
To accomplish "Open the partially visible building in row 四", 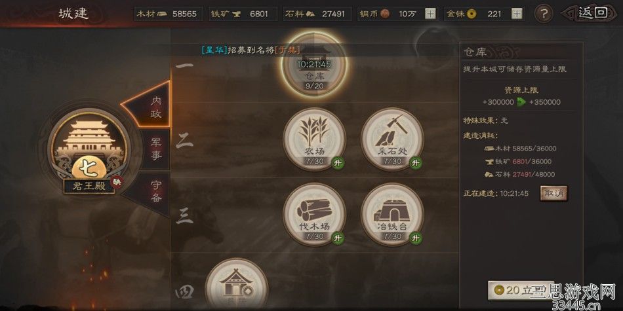I will tap(236, 284).
